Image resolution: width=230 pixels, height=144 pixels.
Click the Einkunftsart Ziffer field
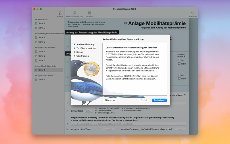(x=89, y=111)
